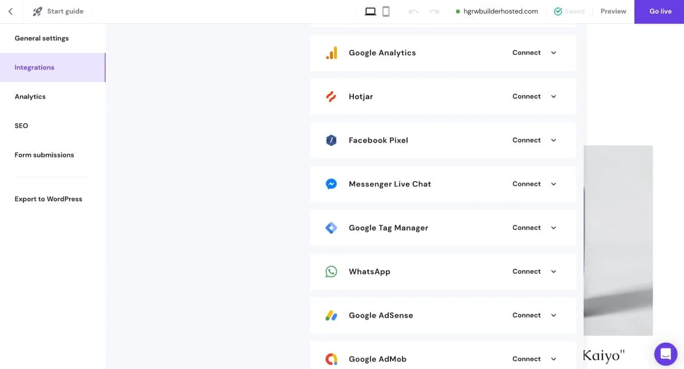Click the Start guide label

65,11
